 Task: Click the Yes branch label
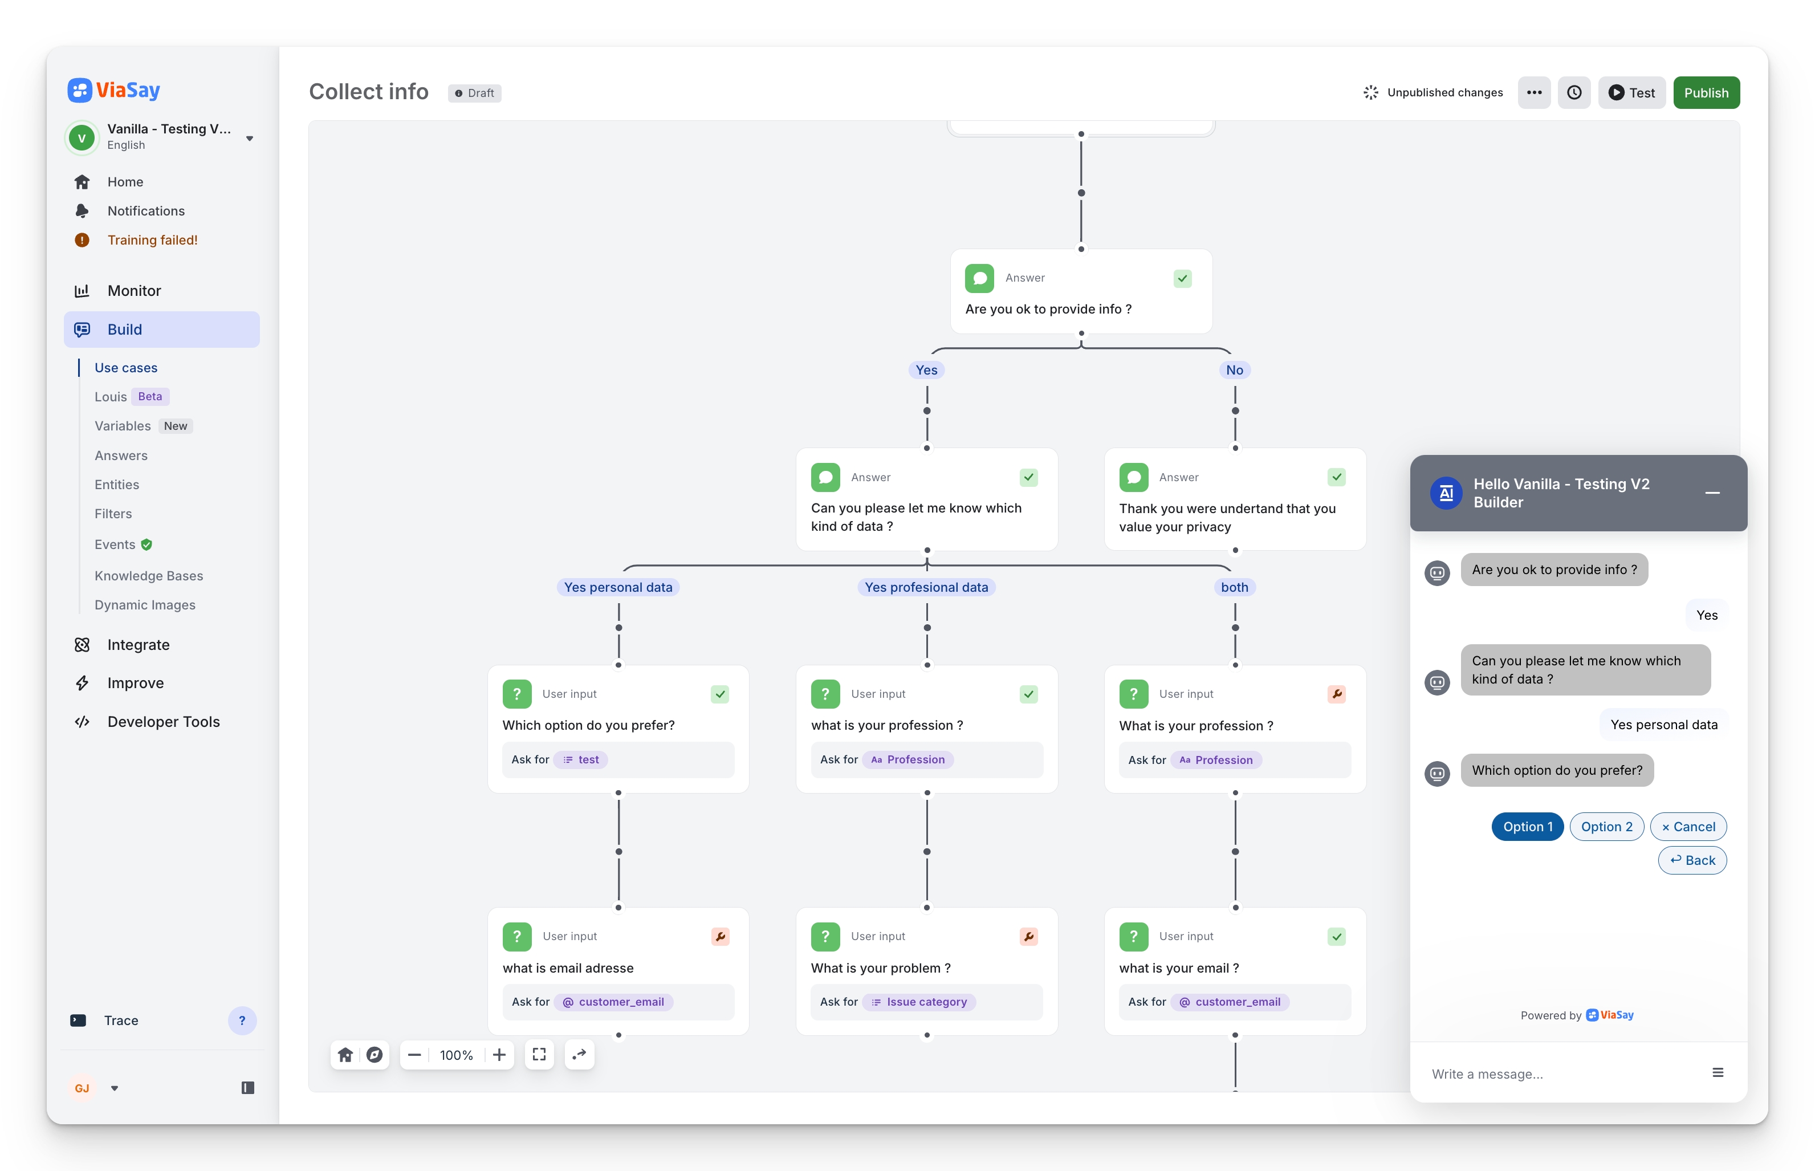point(926,371)
